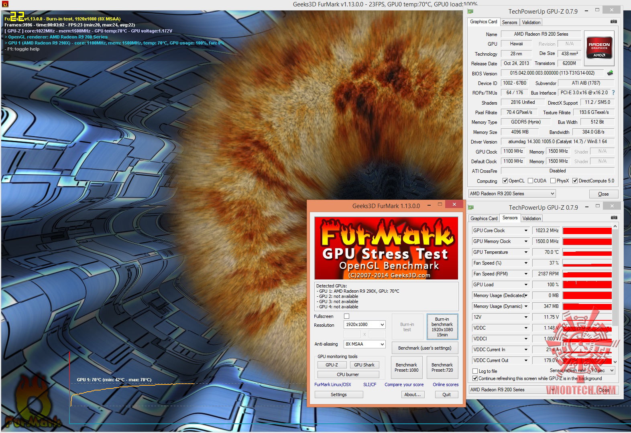
Task: Run Benchmark Preset:720
Action: (442, 368)
